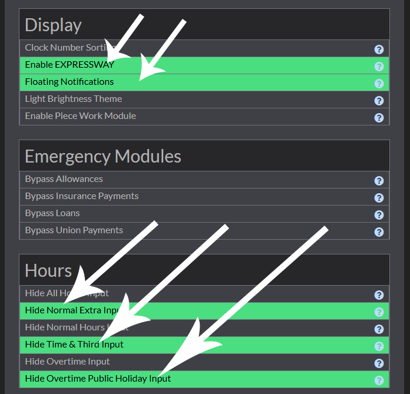
Task: Open help for Enable EXPRESSWAY
Action: coord(379,67)
